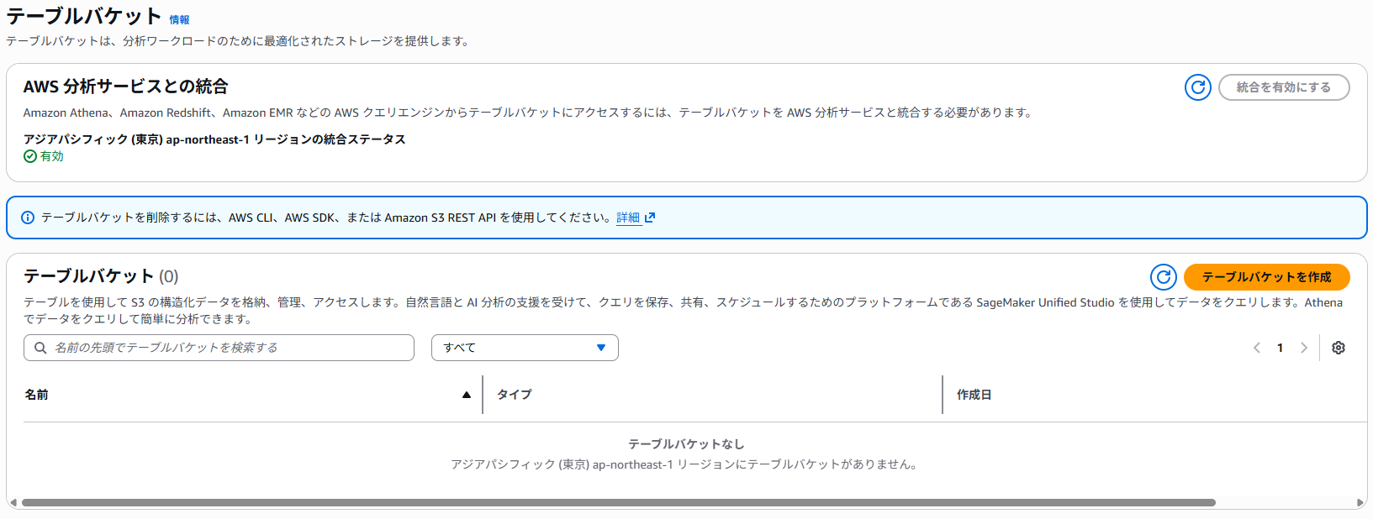Screen dimensions: 1373x519
Task: Sort by the 作成日 column header
Action: [x=974, y=395]
